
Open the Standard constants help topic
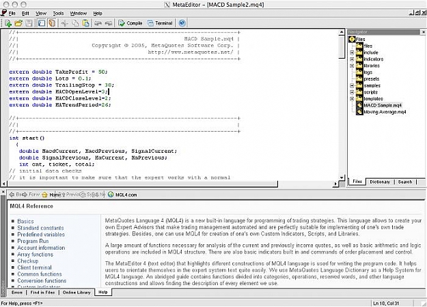[x=40, y=228]
